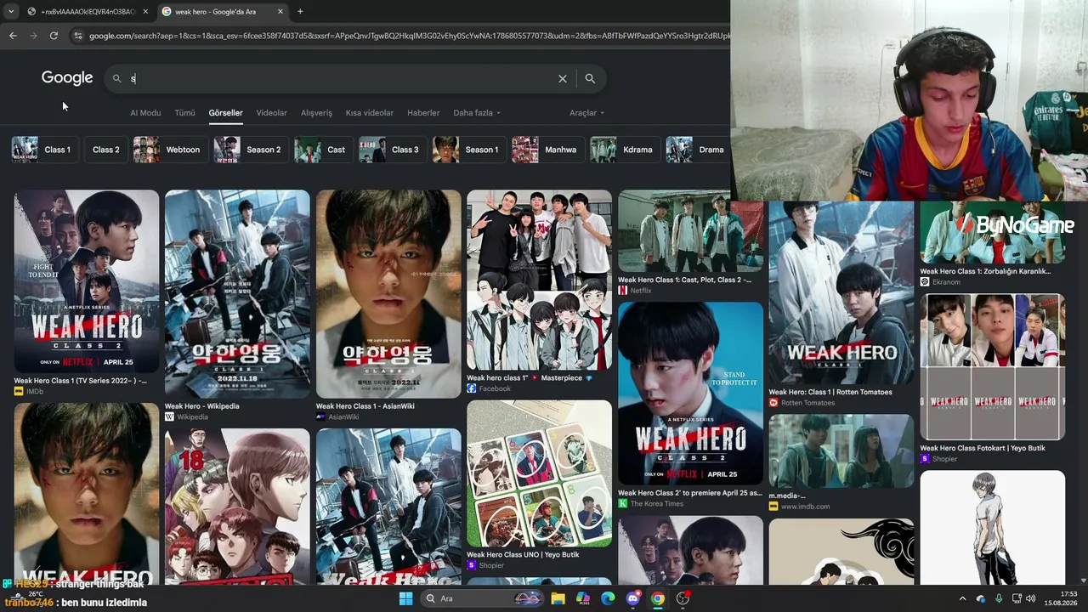This screenshot has height=612, width=1088.
Task: Filter images by 'Class 1' chip
Action: point(44,150)
